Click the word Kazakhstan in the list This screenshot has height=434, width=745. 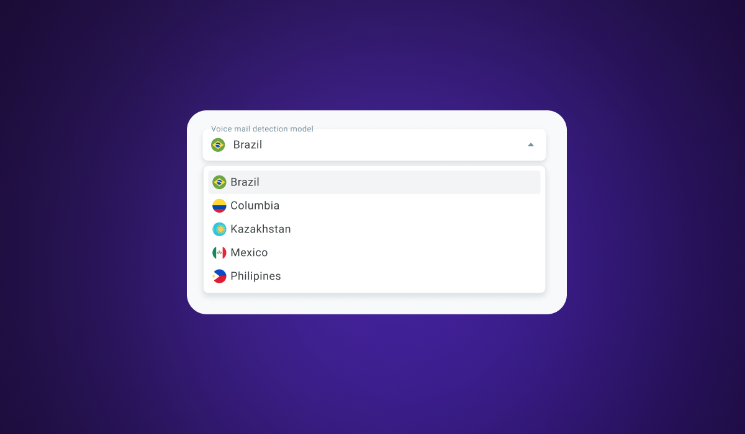[x=261, y=229]
